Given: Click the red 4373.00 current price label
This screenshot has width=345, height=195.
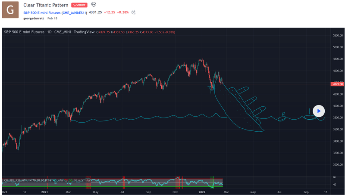Looking at the screenshot, I should click(x=338, y=84).
